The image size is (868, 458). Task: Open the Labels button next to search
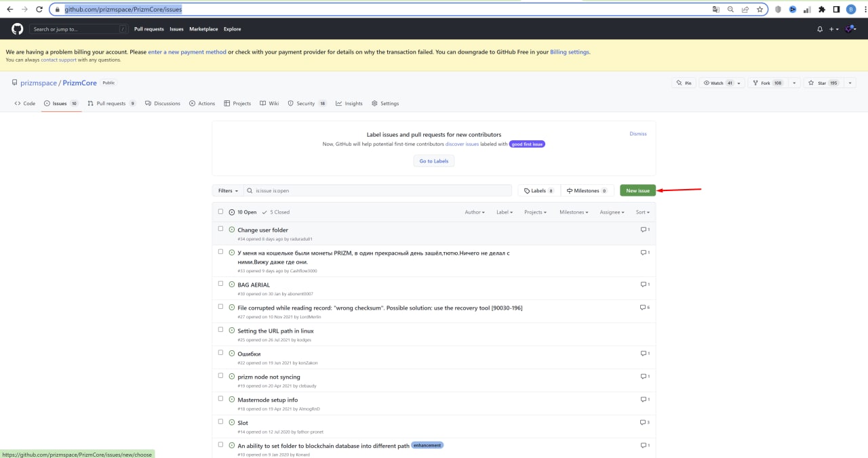point(539,191)
